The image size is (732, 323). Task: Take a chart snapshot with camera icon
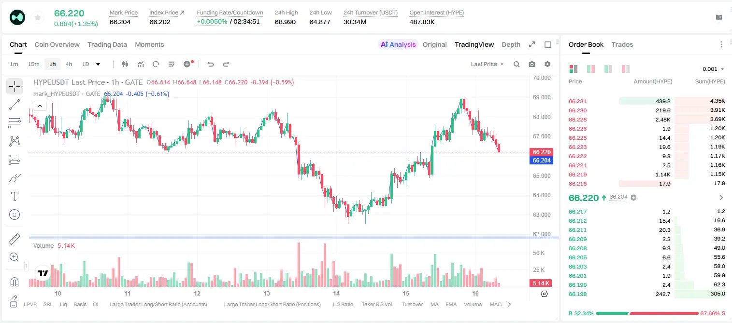point(532,64)
